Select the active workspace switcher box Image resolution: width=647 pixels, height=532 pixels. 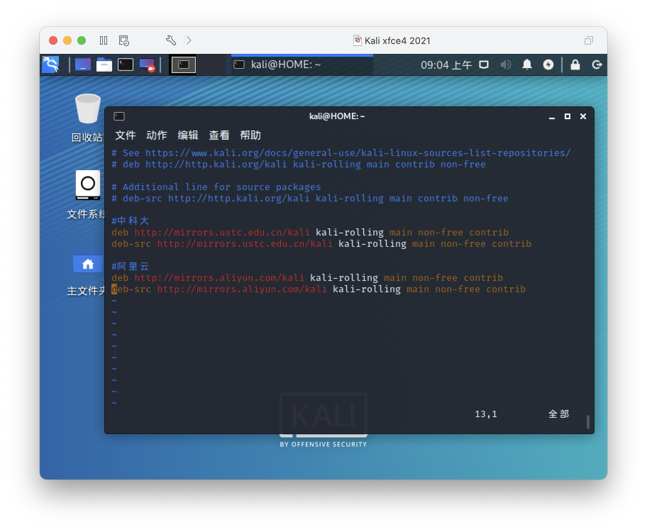click(x=184, y=65)
